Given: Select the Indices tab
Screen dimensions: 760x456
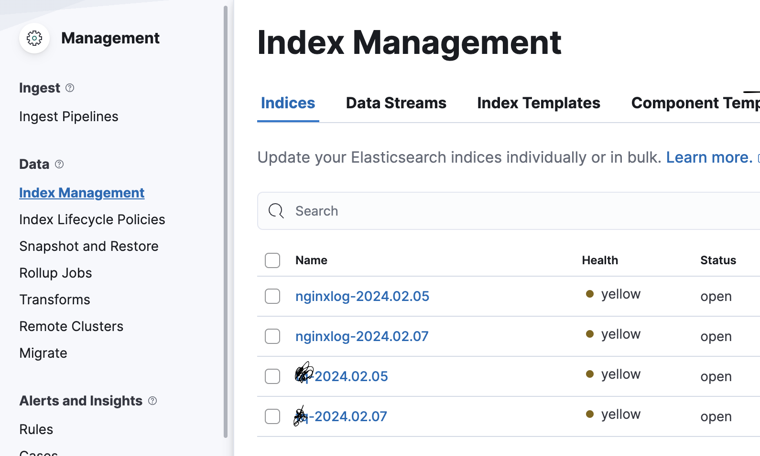Looking at the screenshot, I should point(288,103).
